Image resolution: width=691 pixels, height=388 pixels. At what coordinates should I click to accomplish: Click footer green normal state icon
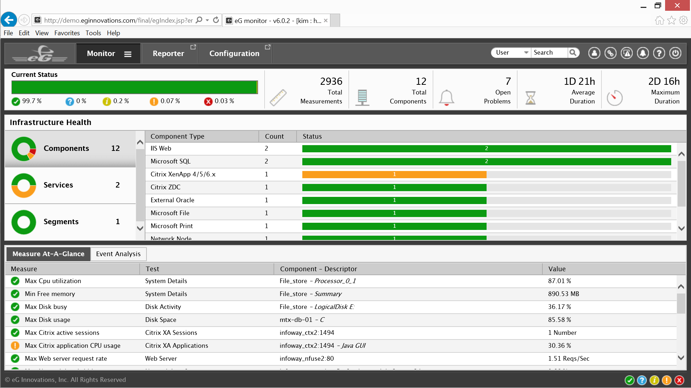click(x=630, y=380)
